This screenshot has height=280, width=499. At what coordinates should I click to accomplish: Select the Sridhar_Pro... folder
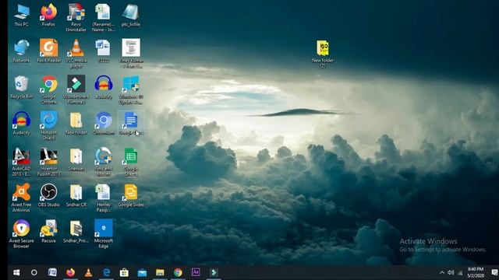(76, 232)
